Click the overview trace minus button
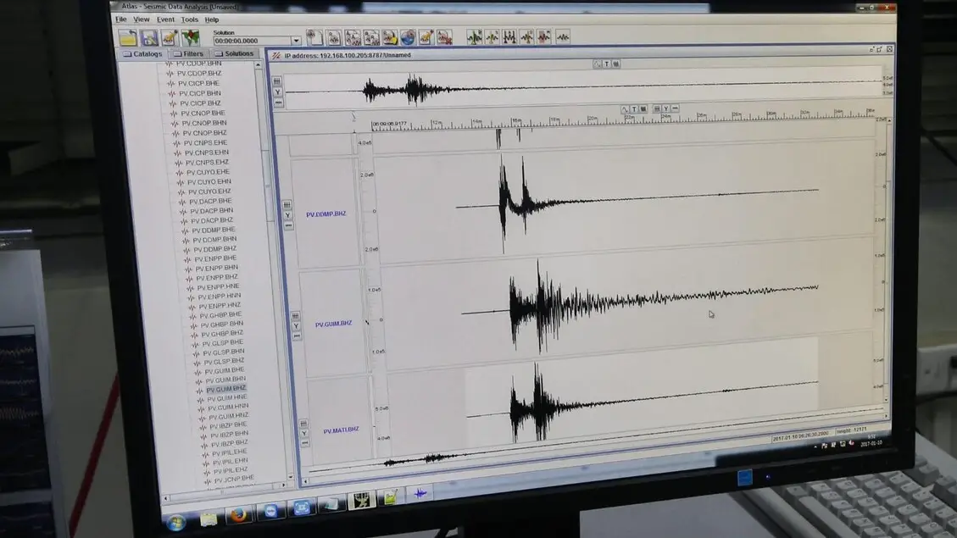This screenshot has width=957, height=538. 278,103
